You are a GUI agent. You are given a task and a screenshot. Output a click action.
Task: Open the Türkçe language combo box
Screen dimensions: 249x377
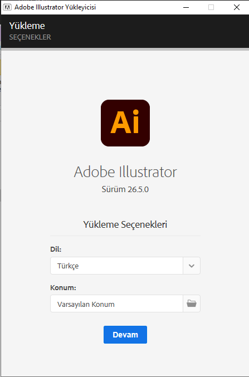125,266
